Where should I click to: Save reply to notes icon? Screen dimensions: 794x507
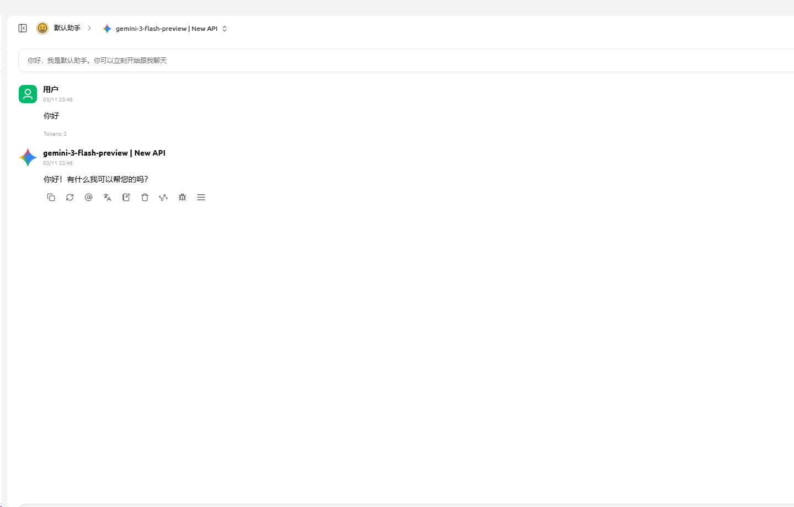tap(126, 198)
